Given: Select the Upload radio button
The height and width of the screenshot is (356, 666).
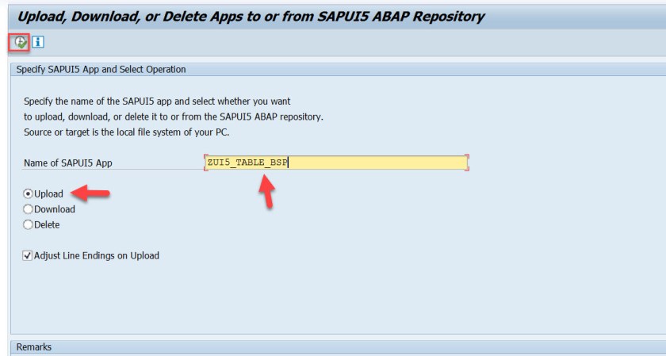Looking at the screenshot, I should (28, 193).
